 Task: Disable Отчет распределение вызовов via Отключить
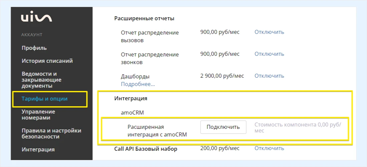269,32
